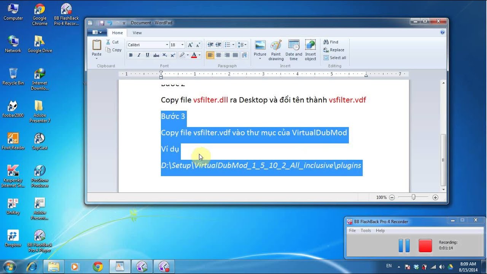Toggle underline formatting
Image resolution: width=487 pixels, height=274 pixels.
147,55
